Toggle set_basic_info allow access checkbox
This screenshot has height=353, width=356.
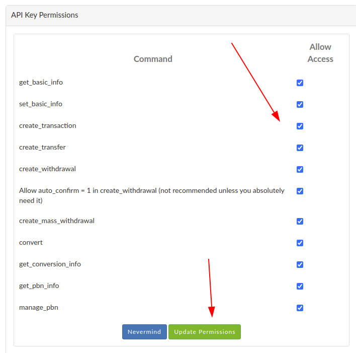[x=300, y=104]
